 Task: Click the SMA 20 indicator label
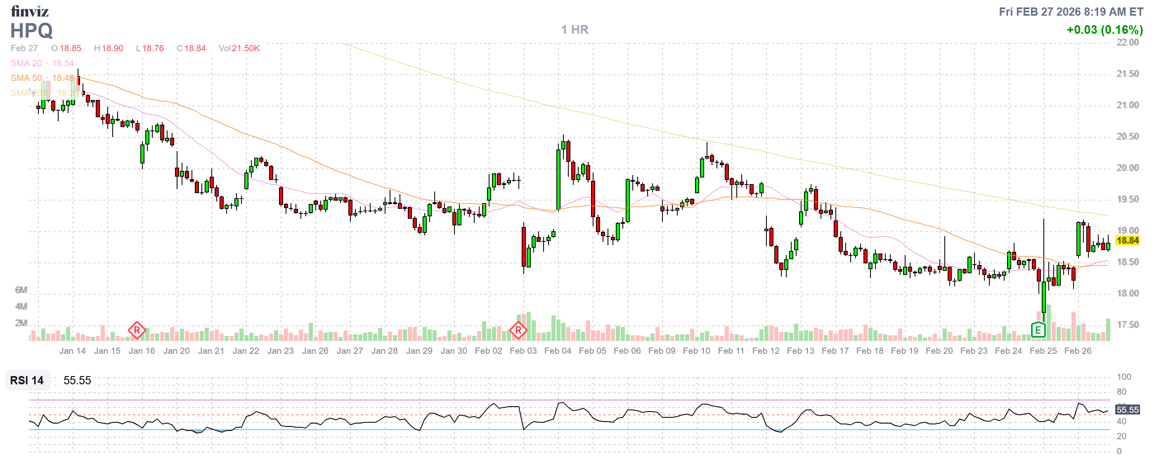pyautogui.click(x=26, y=63)
